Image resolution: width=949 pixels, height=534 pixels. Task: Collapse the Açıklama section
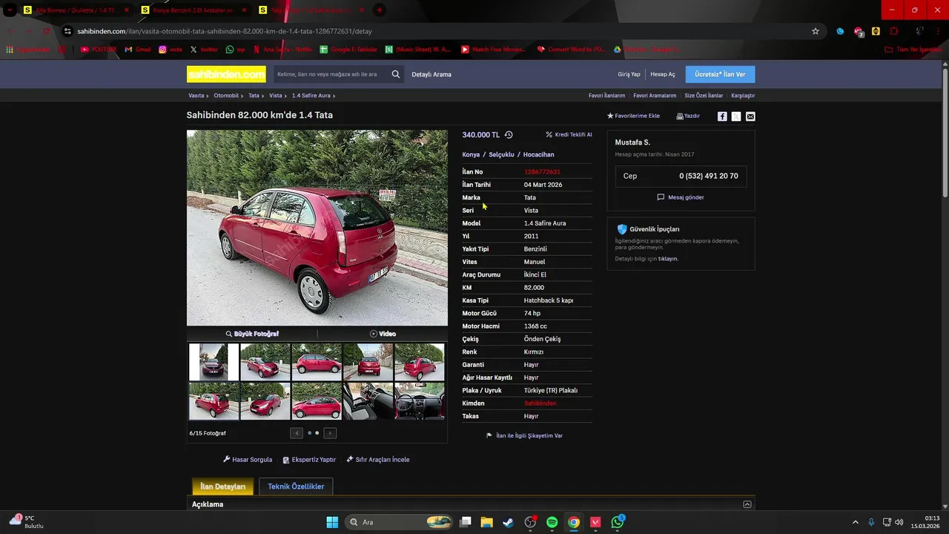pyautogui.click(x=747, y=504)
